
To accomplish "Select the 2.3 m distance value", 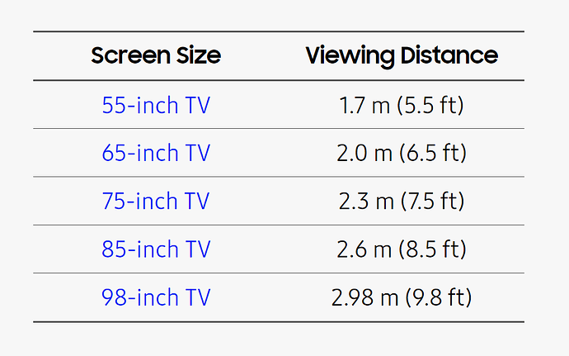I will [366, 201].
